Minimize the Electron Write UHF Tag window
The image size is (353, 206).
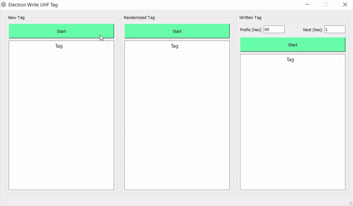click(307, 5)
